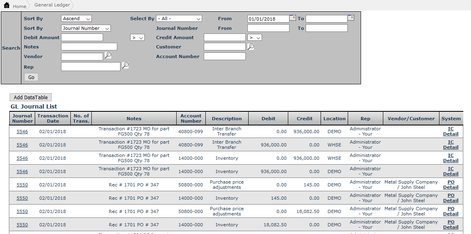Viewport: 471px width, 234px height.
Task: Click the Vendor lookup magnifier icon
Action: click(x=108, y=56)
